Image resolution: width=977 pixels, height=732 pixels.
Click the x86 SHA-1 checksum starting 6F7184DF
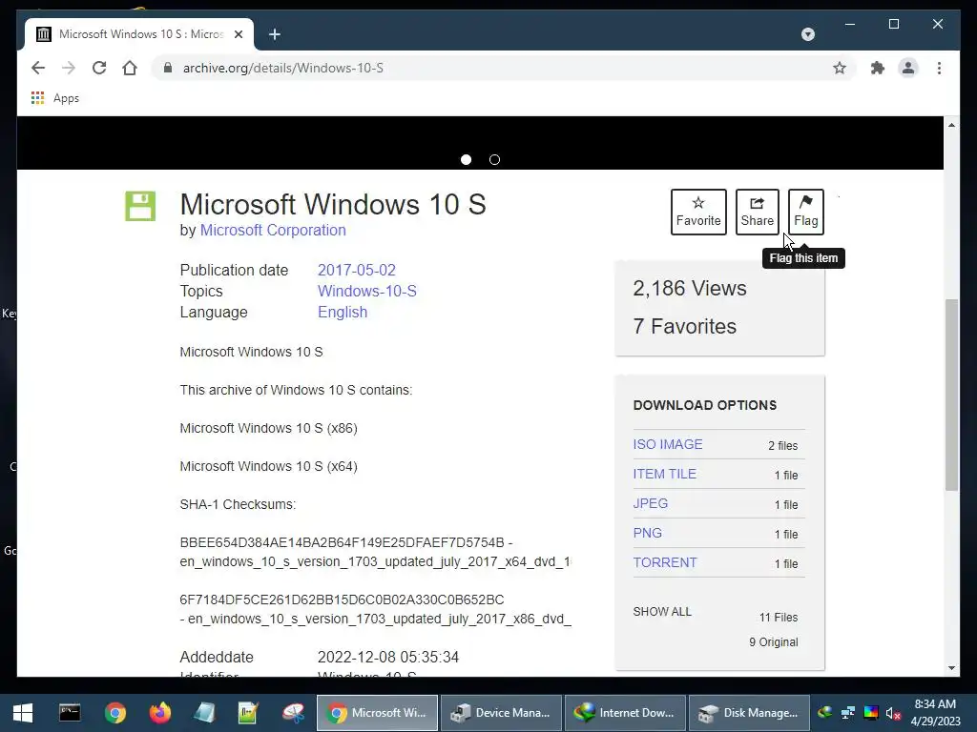tap(343, 600)
